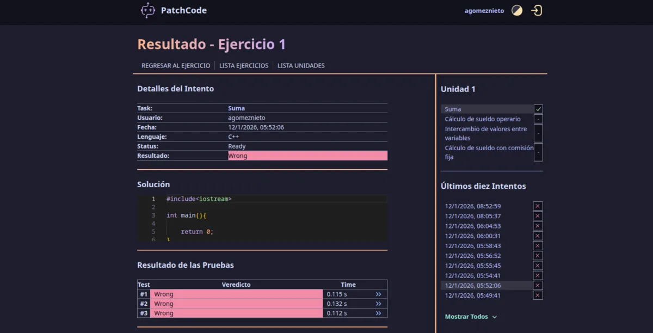653x333 pixels.
Task: Delete the attempt from 08:52:59
Action: [537, 206]
